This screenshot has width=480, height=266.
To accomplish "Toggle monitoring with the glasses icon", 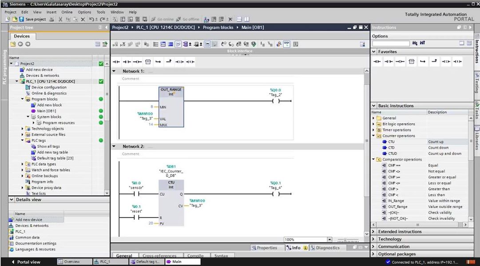I will coord(286,44).
